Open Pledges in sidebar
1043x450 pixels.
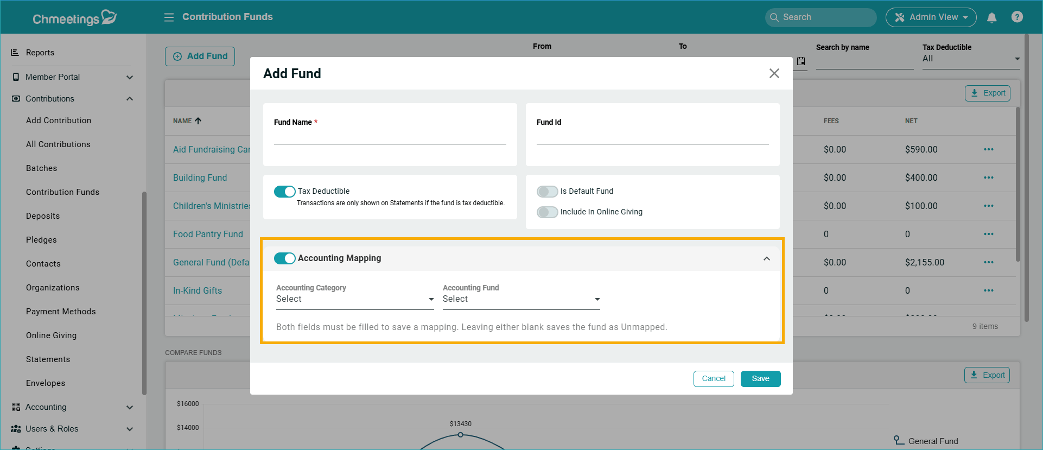point(41,240)
